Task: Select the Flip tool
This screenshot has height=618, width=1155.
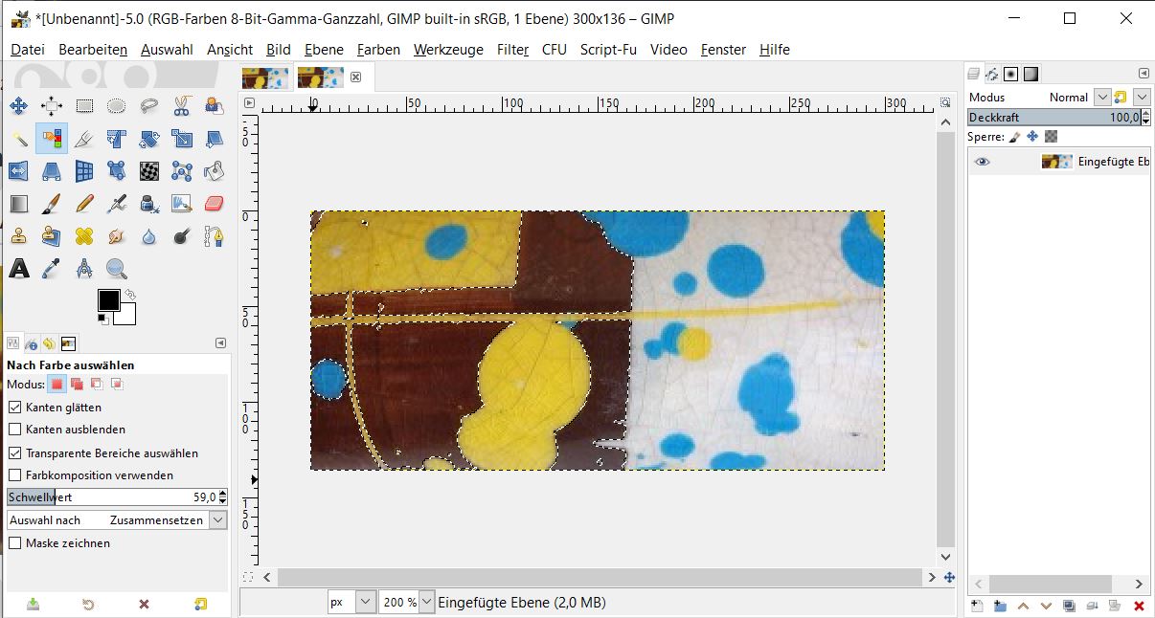Action: tap(18, 171)
